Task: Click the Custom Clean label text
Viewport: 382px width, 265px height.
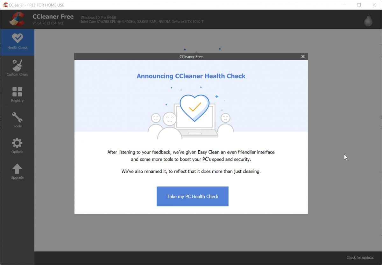Action: (17, 74)
